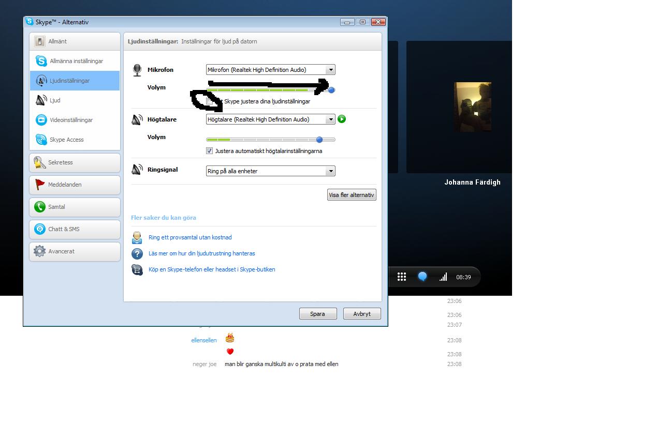The width and height of the screenshot is (671, 440).
Task: Follow the Ring ett provsamtal utan kostnad link
Action: point(190,237)
